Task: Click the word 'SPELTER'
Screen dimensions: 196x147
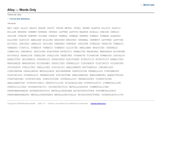Action: tap(83, 44)
